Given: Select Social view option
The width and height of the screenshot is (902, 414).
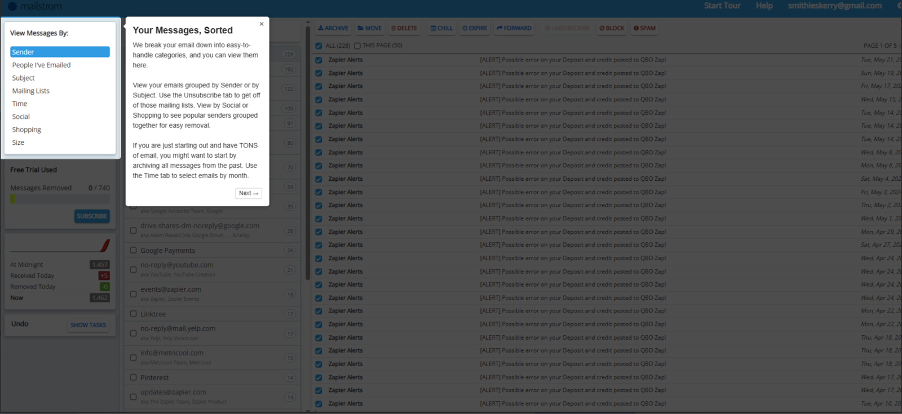Looking at the screenshot, I should pos(21,117).
